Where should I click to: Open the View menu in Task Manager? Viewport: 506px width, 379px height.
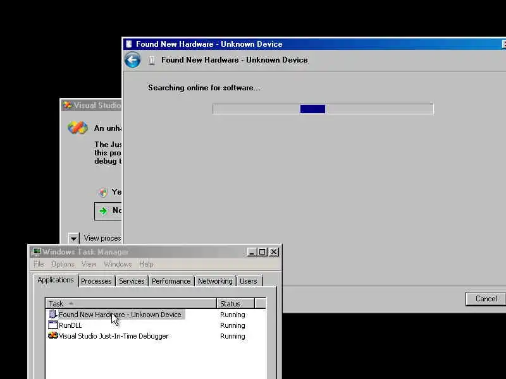(89, 264)
